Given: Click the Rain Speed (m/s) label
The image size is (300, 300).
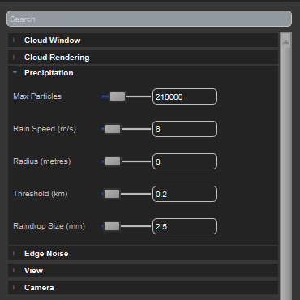Looking at the screenshot, I should [45, 129].
